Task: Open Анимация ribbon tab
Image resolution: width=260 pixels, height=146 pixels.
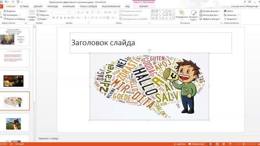Action: click(x=69, y=6)
